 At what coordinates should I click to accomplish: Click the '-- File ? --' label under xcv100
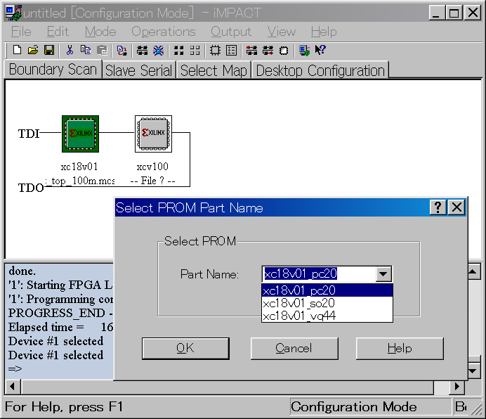[x=152, y=181]
